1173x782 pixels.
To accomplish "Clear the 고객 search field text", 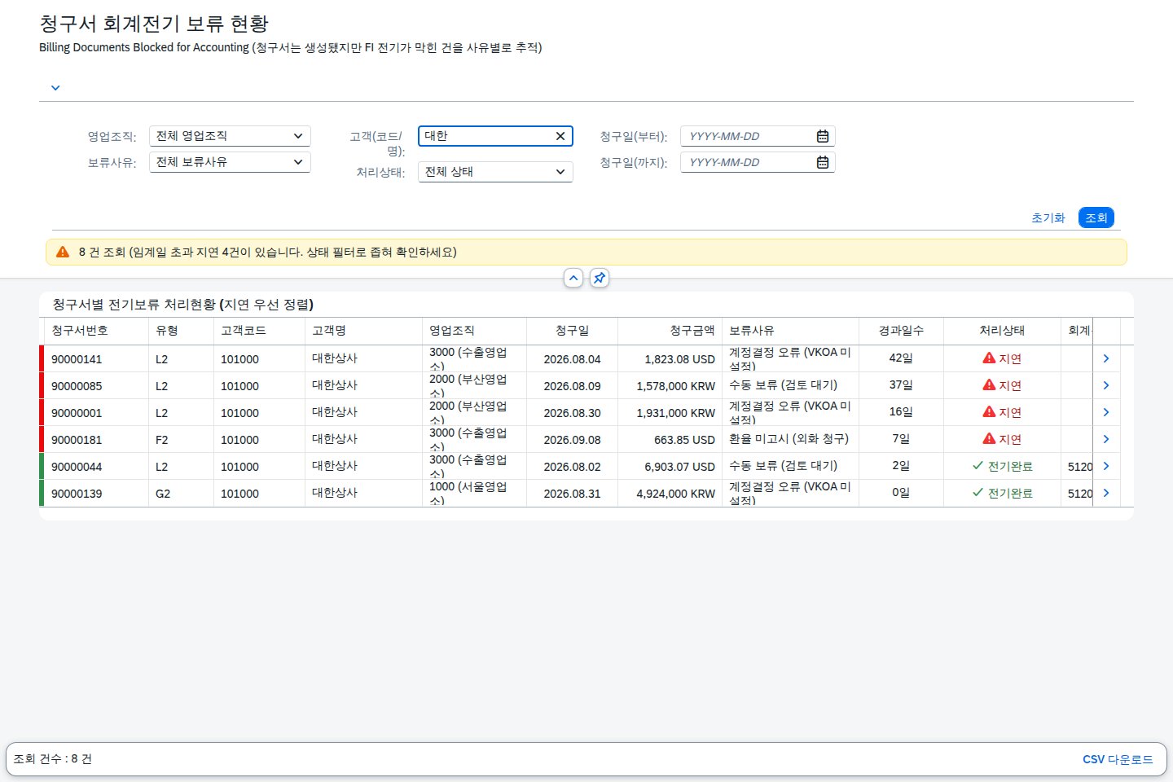I will point(560,136).
